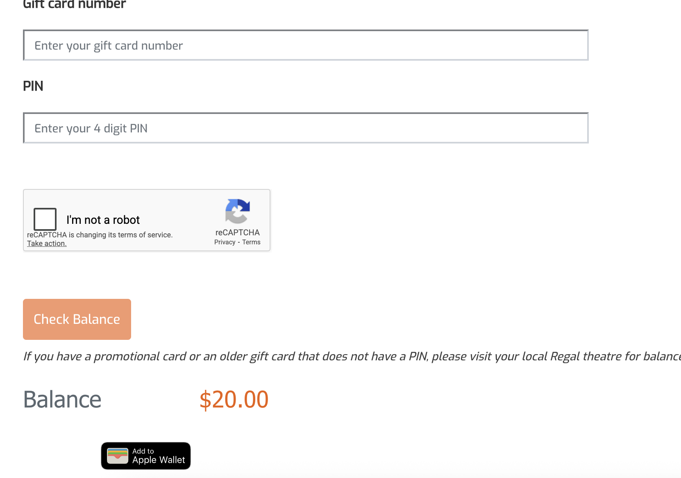Image resolution: width=681 pixels, height=478 pixels.
Task: Tap the Add to Apple Wallet button
Action: (x=146, y=456)
